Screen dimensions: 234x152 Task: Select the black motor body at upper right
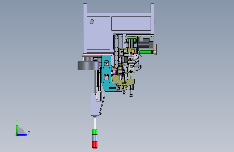pos(144,45)
